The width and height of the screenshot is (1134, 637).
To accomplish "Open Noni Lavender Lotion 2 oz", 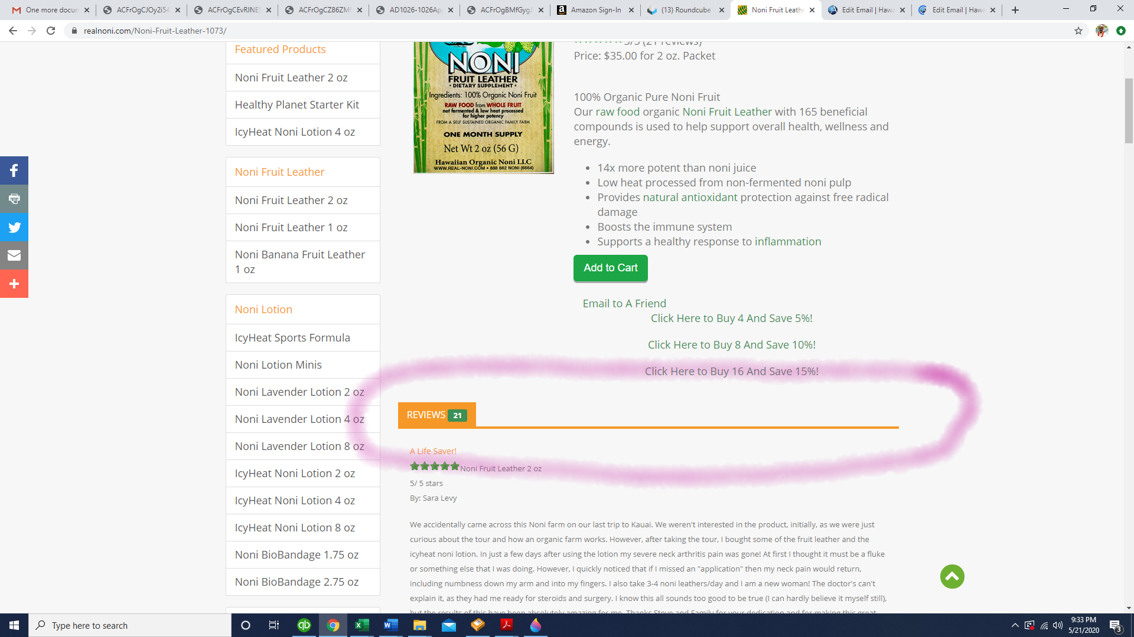I will [303, 392].
